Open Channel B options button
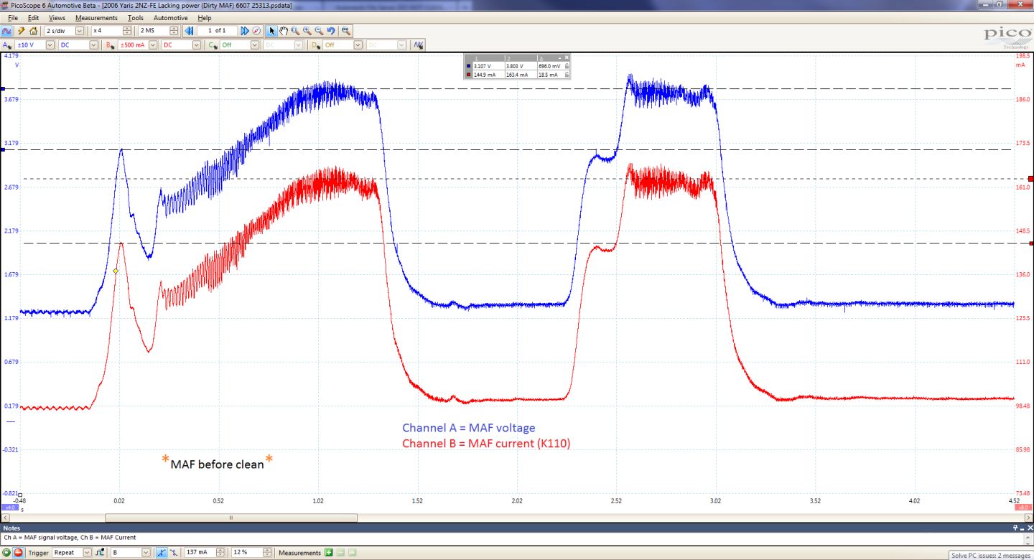Viewport: 1034px width, 560px height. (x=110, y=45)
